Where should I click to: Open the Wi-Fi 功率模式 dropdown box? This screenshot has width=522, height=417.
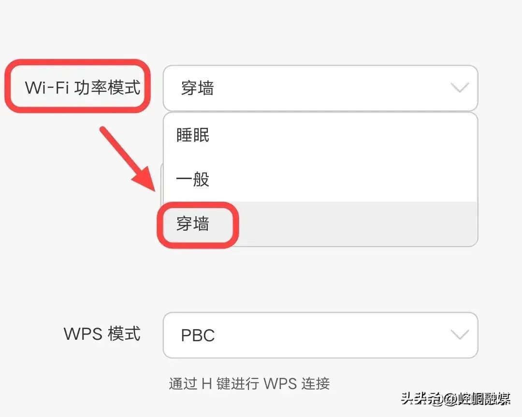pyautogui.click(x=320, y=88)
